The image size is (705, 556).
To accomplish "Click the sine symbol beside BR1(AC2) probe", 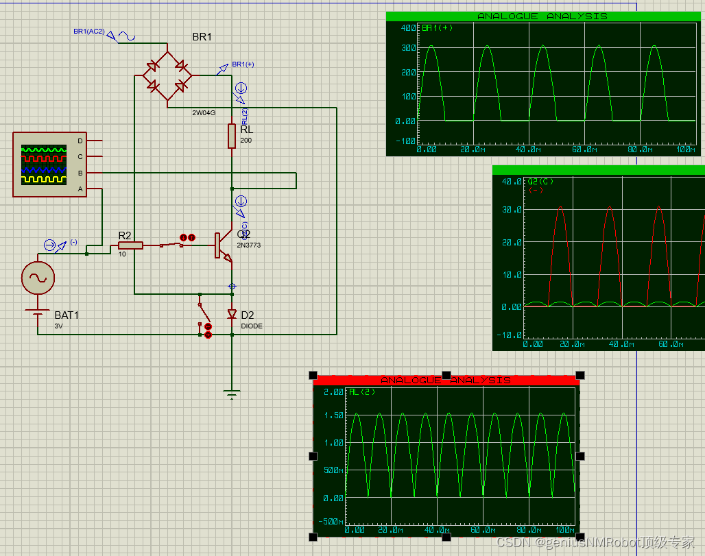I will point(127,36).
